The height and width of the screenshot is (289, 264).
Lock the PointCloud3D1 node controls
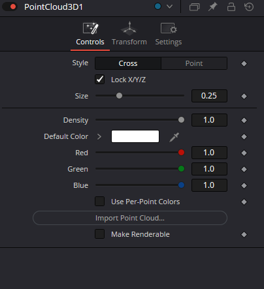tap(231, 7)
